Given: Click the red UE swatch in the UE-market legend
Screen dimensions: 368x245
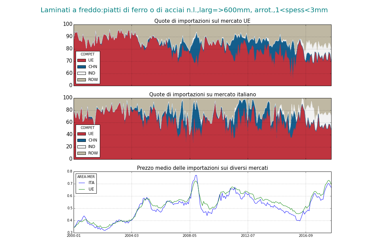Looking at the screenshot, I should 81,60.
